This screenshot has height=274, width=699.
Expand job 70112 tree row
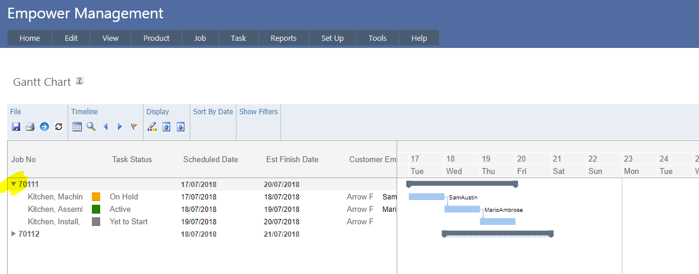coord(14,234)
